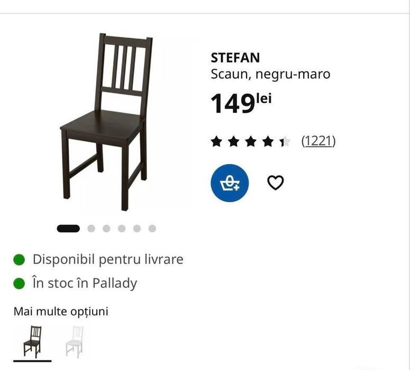Click green delivery availability indicator dot
410x370 pixels.
[x=19, y=259]
